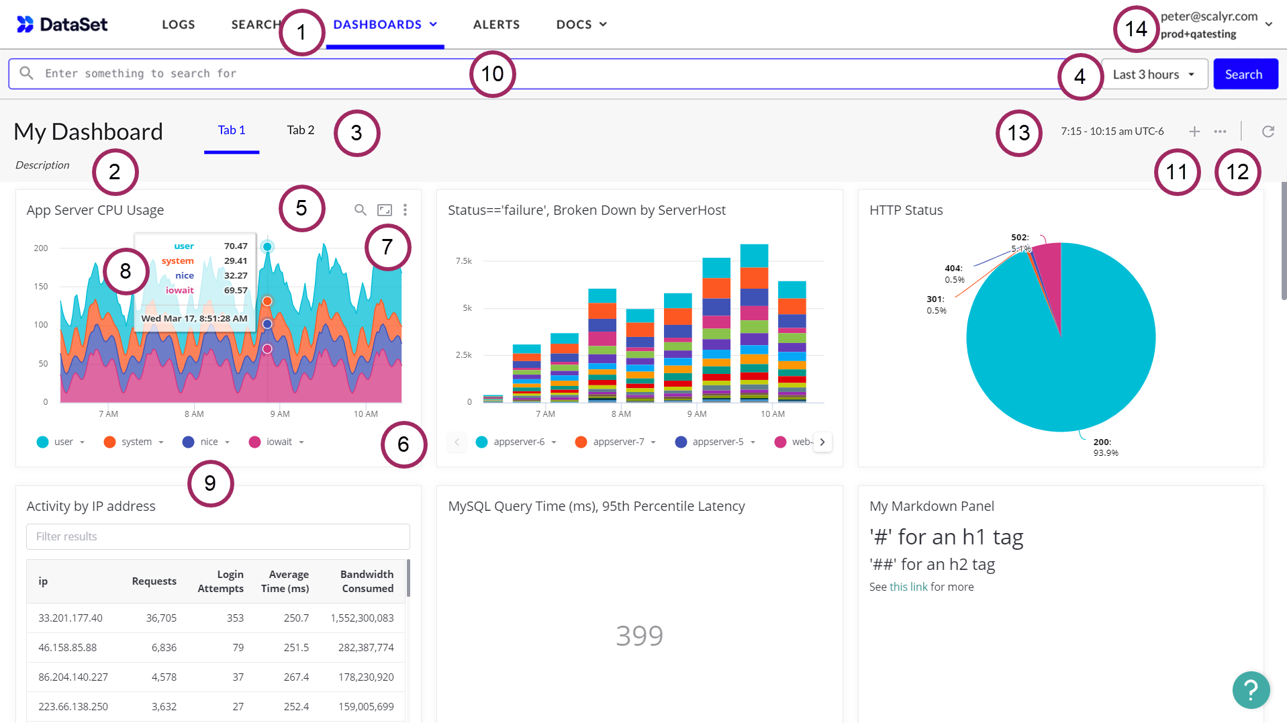Image resolution: width=1287 pixels, height=723 pixels.
Task: Open the Last 3 hours time range dropdown
Action: pyautogui.click(x=1153, y=74)
